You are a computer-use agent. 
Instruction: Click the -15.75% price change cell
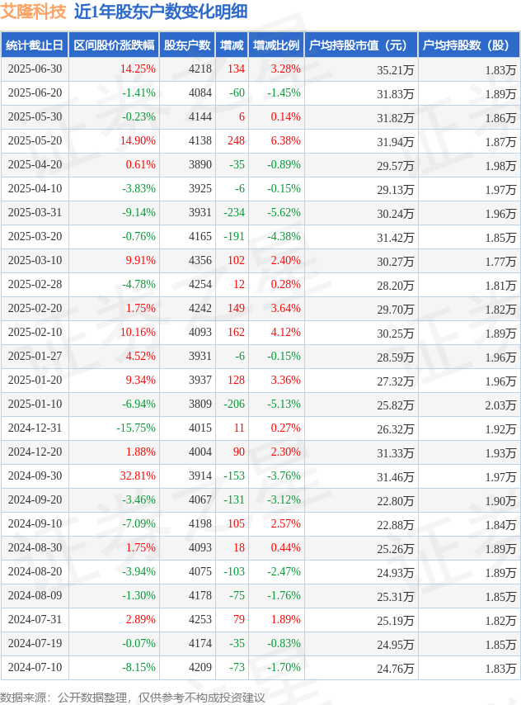136,428
